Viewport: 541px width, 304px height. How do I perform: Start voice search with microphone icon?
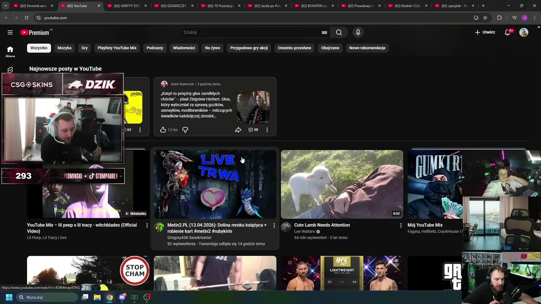(x=358, y=33)
